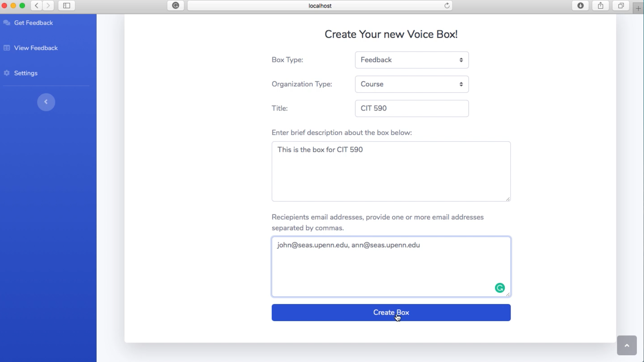Click the Grammarly icon in recipients box
The height and width of the screenshot is (362, 644).
(x=500, y=288)
